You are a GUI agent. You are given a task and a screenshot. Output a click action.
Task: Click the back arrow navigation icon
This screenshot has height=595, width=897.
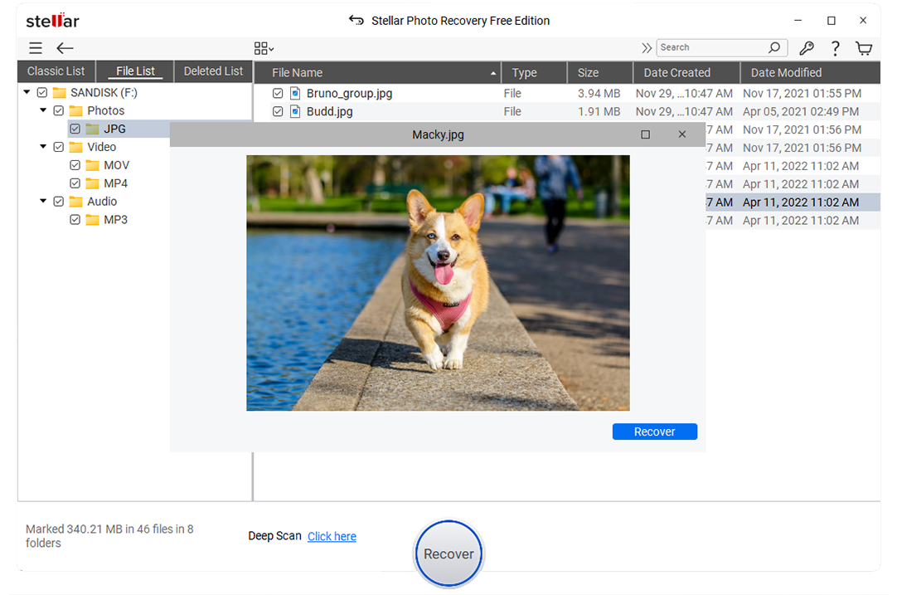coord(65,47)
